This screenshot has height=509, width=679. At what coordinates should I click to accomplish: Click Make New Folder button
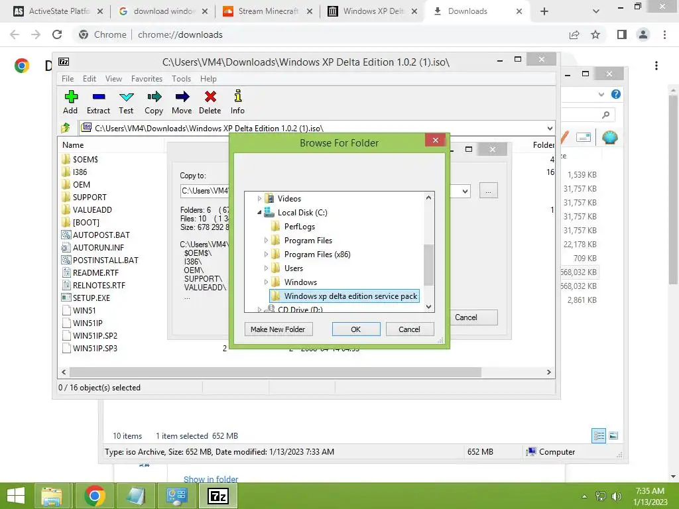pyautogui.click(x=278, y=329)
